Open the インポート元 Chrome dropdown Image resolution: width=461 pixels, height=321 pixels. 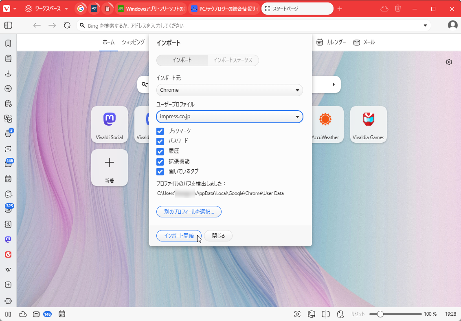(229, 90)
